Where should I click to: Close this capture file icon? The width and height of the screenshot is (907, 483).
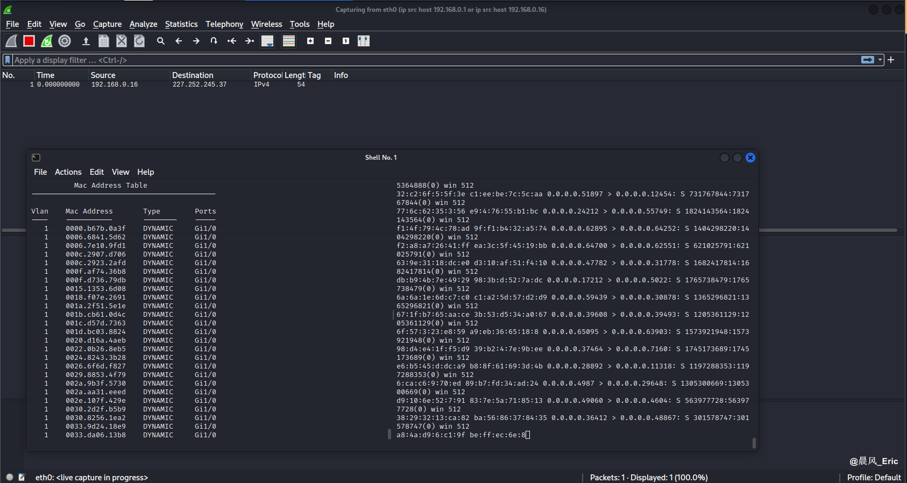click(122, 41)
